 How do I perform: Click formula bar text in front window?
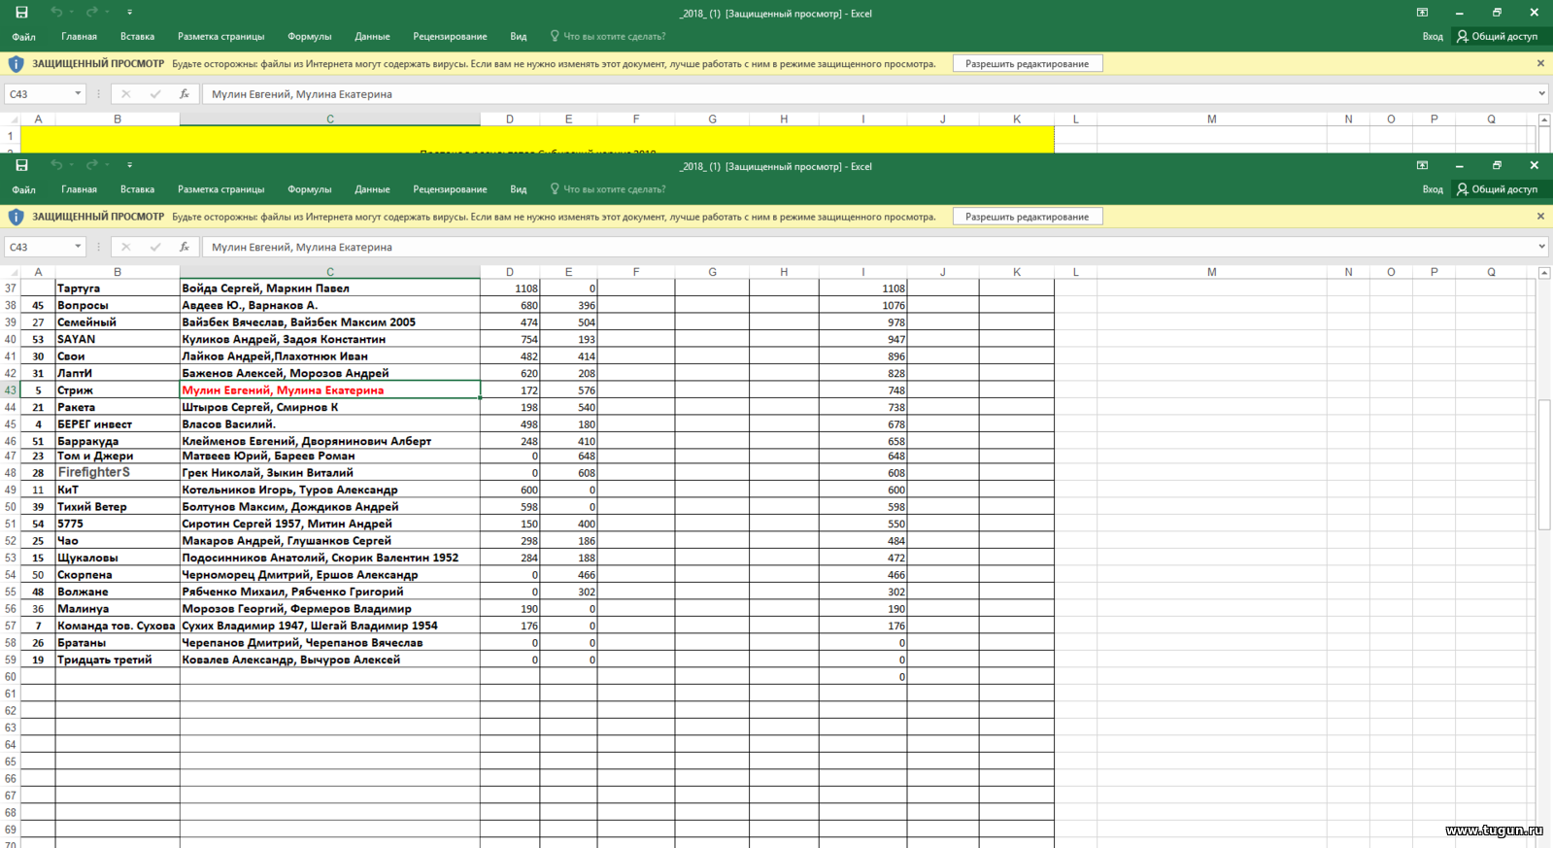pyautogui.click(x=302, y=247)
